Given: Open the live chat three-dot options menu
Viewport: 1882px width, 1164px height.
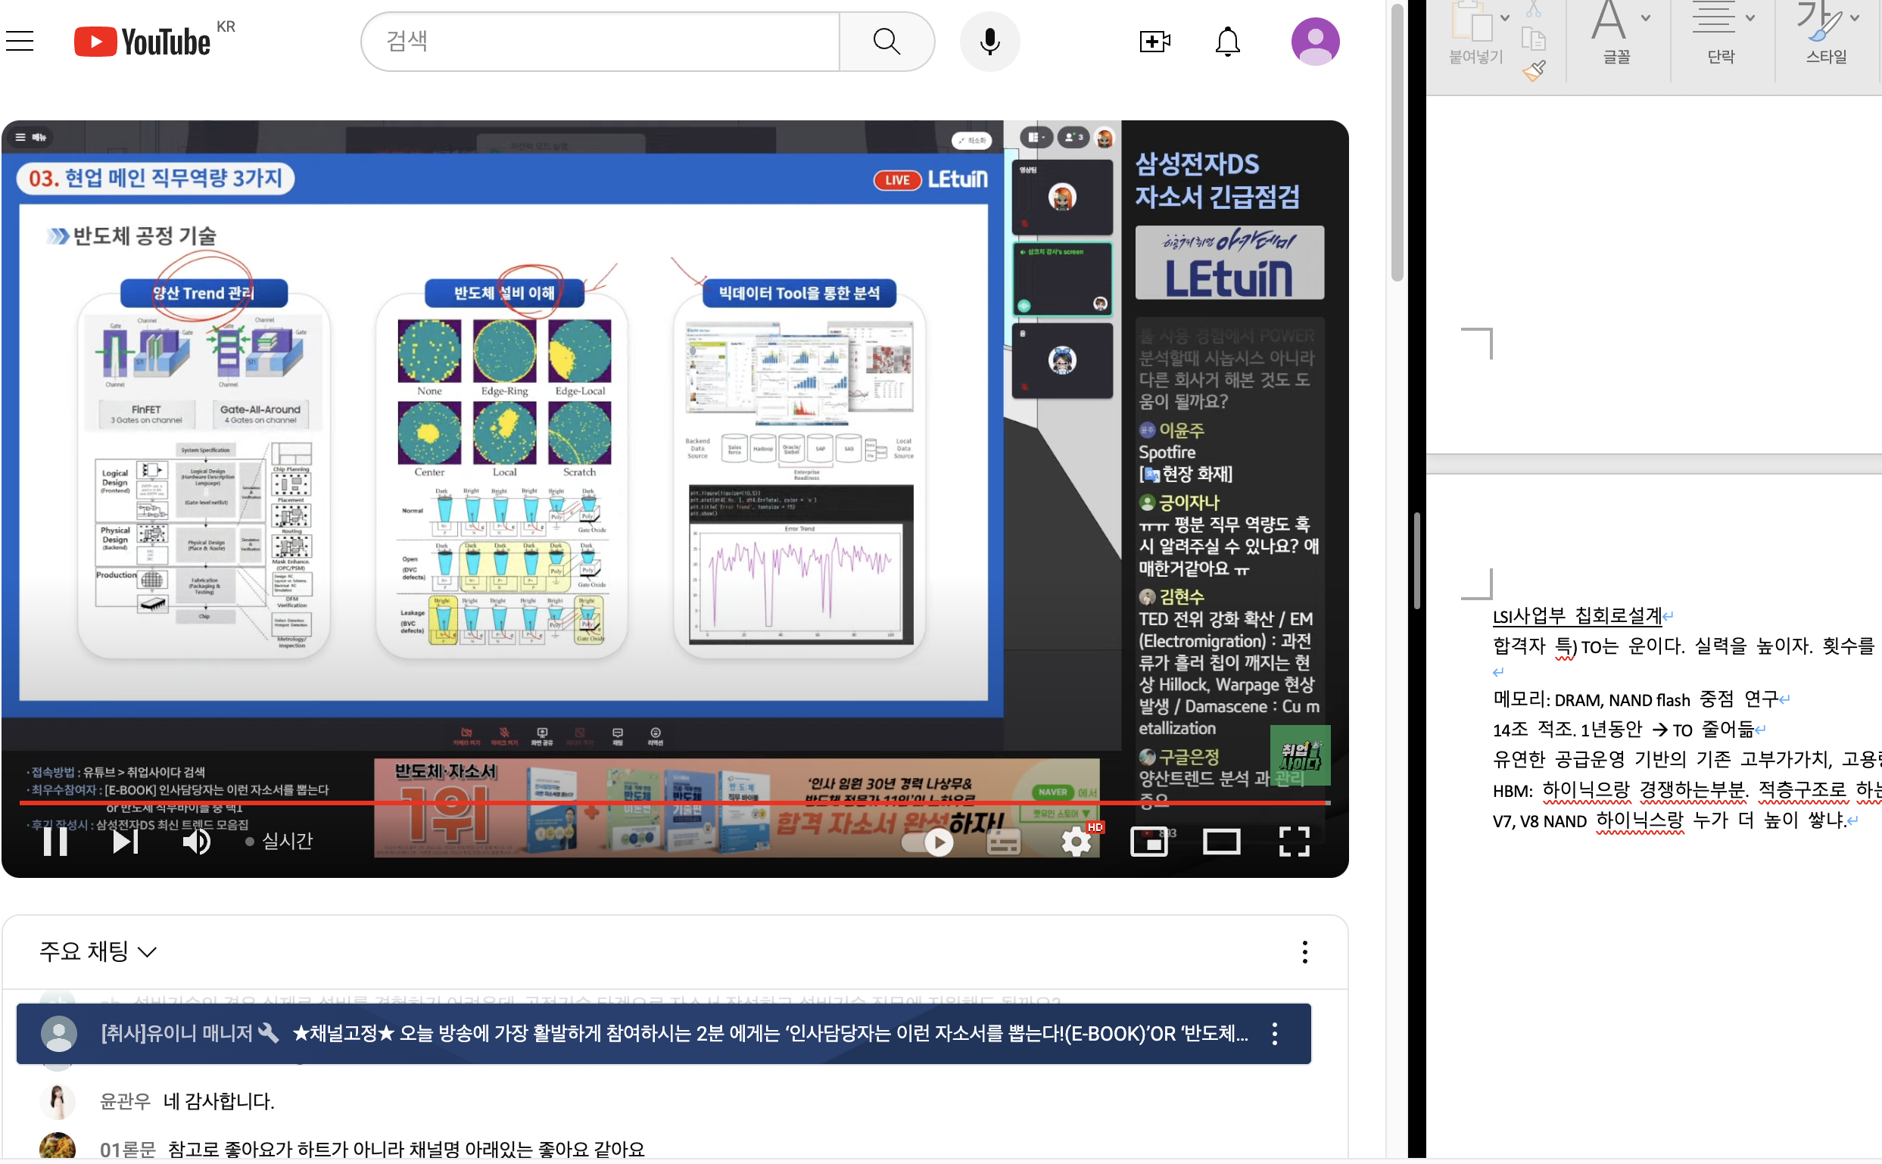Looking at the screenshot, I should [1304, 952].
